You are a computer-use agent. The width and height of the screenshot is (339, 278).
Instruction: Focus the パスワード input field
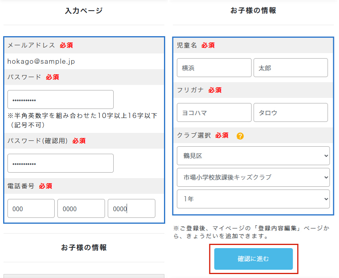click(x=61, y=99)
